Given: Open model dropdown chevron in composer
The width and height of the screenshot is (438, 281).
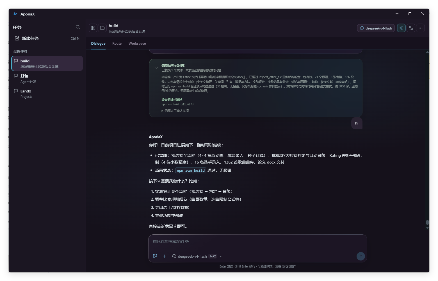Looking at the screenshot, I should point(221,256).
